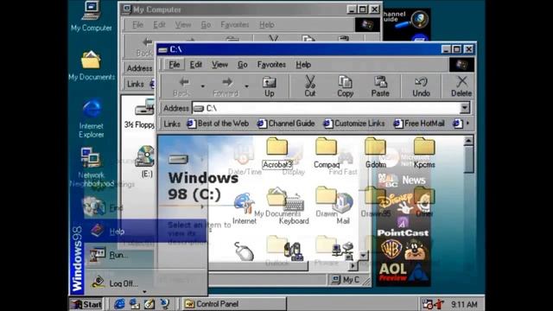Open the MSNBC News channel
553x311 pixels.
click(403, 180)
